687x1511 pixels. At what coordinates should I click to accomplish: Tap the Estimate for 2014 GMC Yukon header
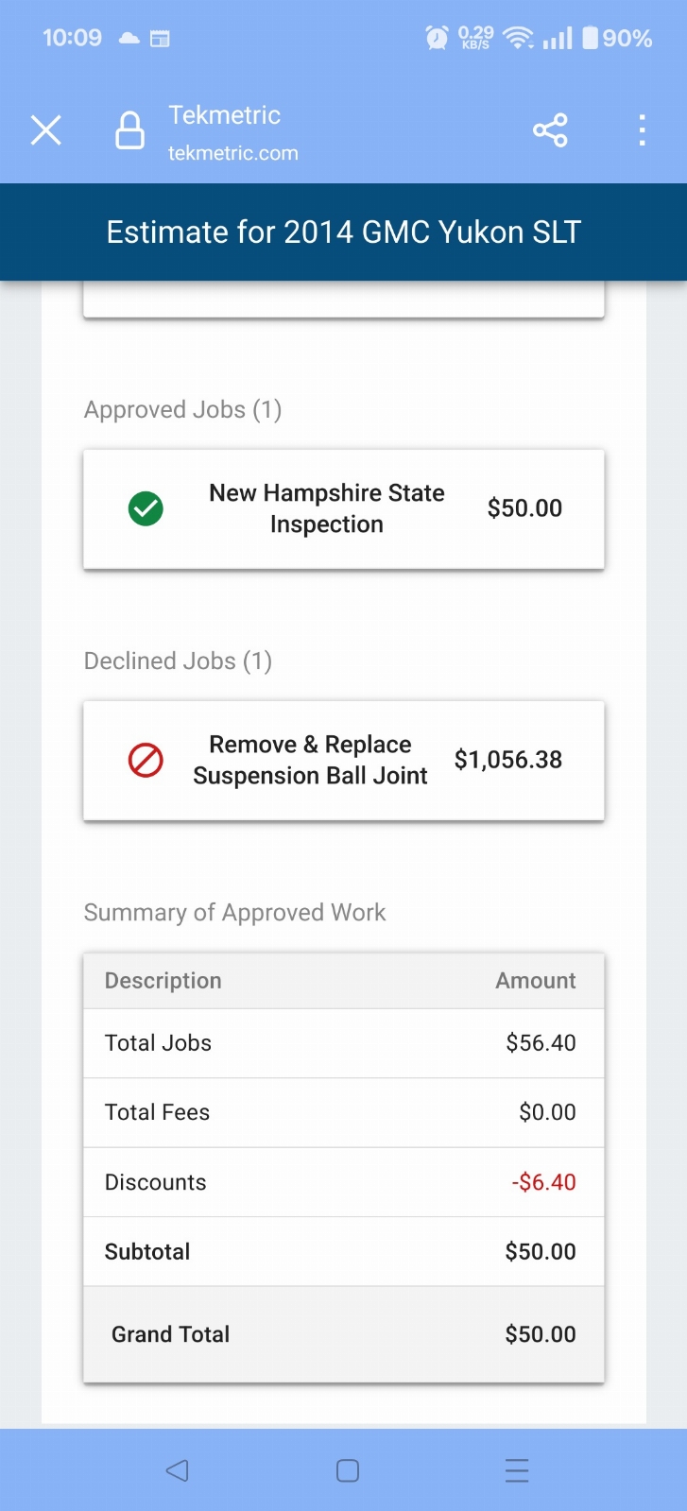344,232
